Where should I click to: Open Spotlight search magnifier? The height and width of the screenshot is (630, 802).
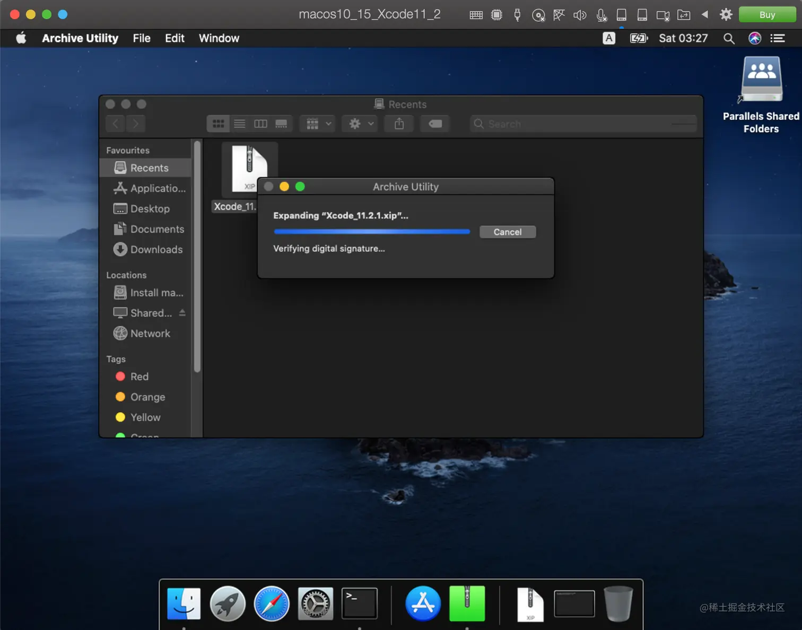[x=729, y=38]
